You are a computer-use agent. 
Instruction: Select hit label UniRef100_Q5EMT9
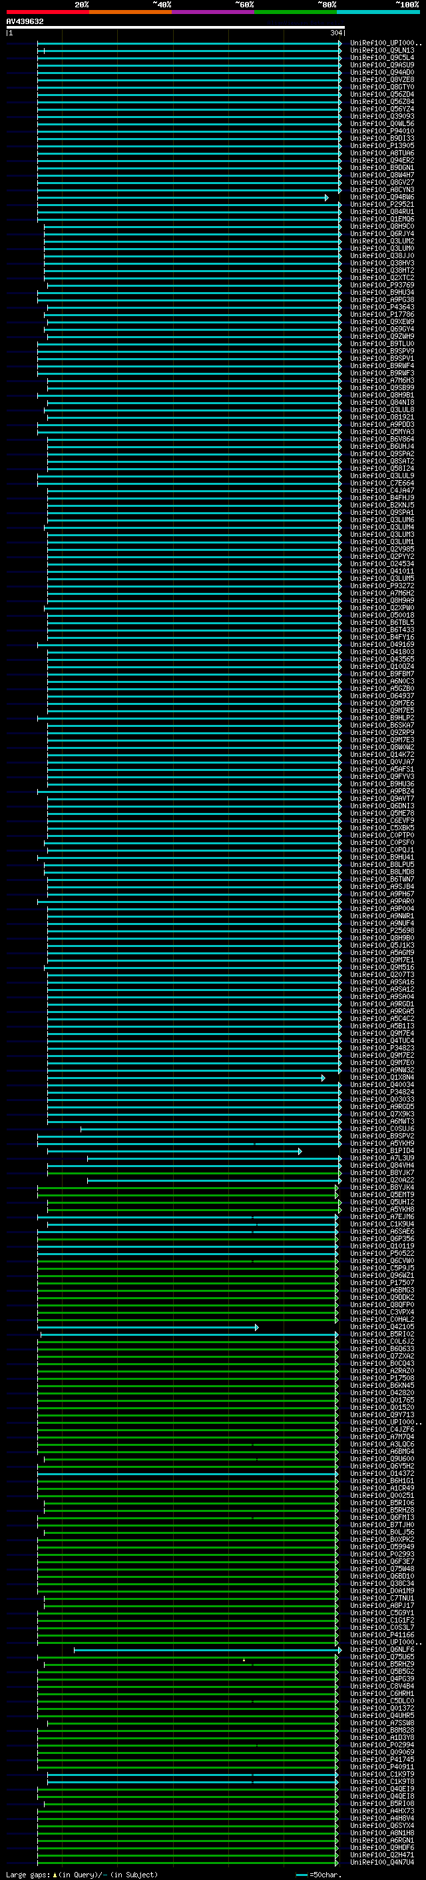tap(382, 1194)
